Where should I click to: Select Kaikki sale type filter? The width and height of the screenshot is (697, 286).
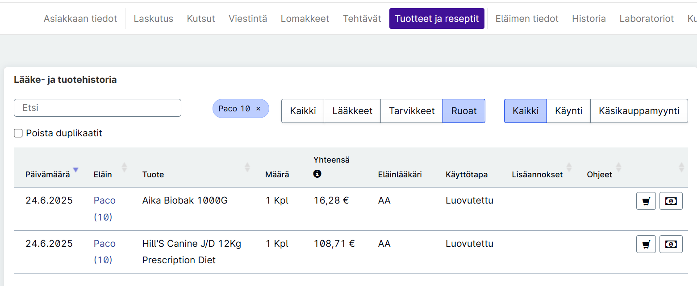click(x=526, y=111)
